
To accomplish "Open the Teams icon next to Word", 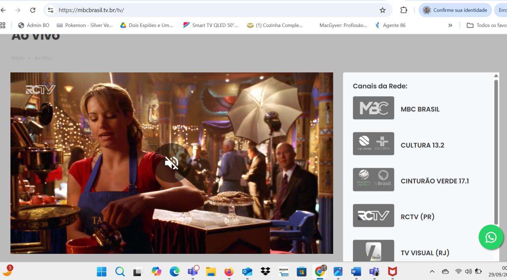I will click(x=374, y=272).
